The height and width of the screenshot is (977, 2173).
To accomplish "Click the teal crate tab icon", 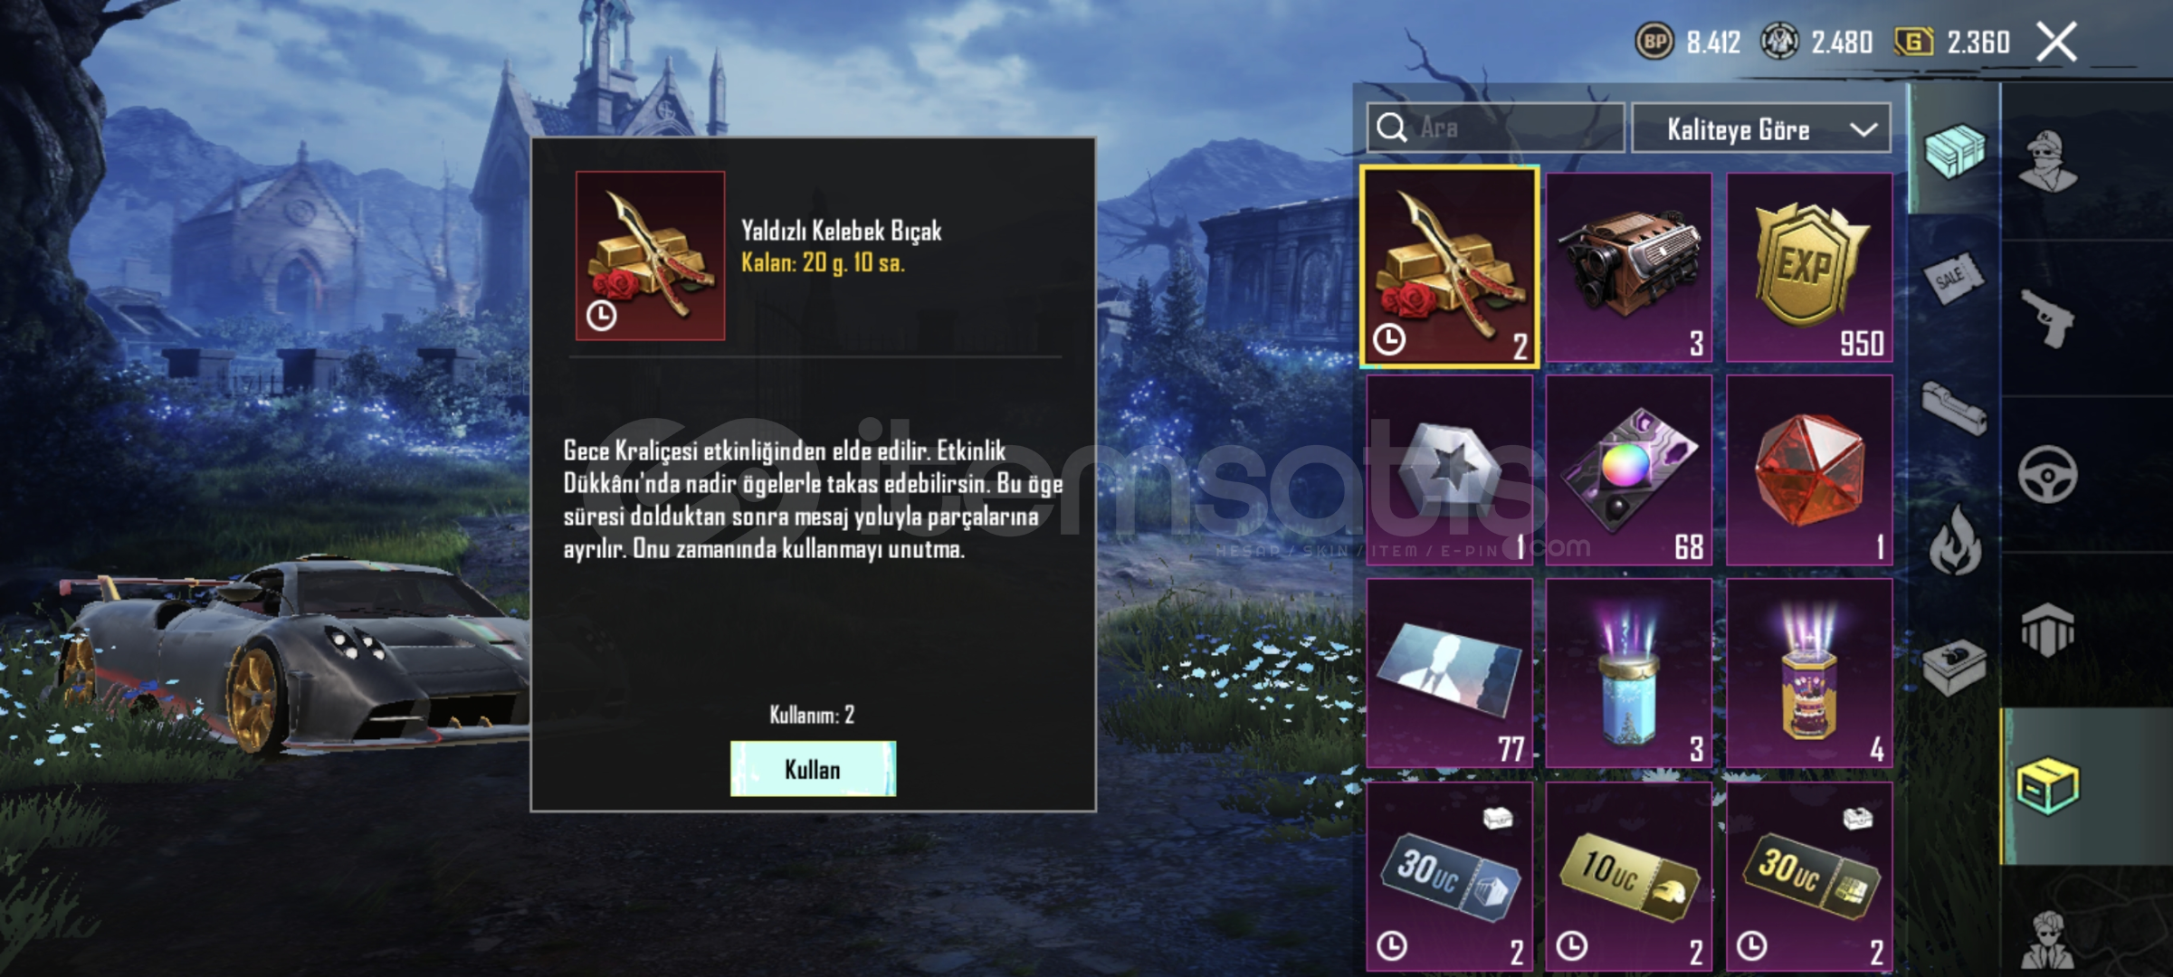I will 1954,150.
